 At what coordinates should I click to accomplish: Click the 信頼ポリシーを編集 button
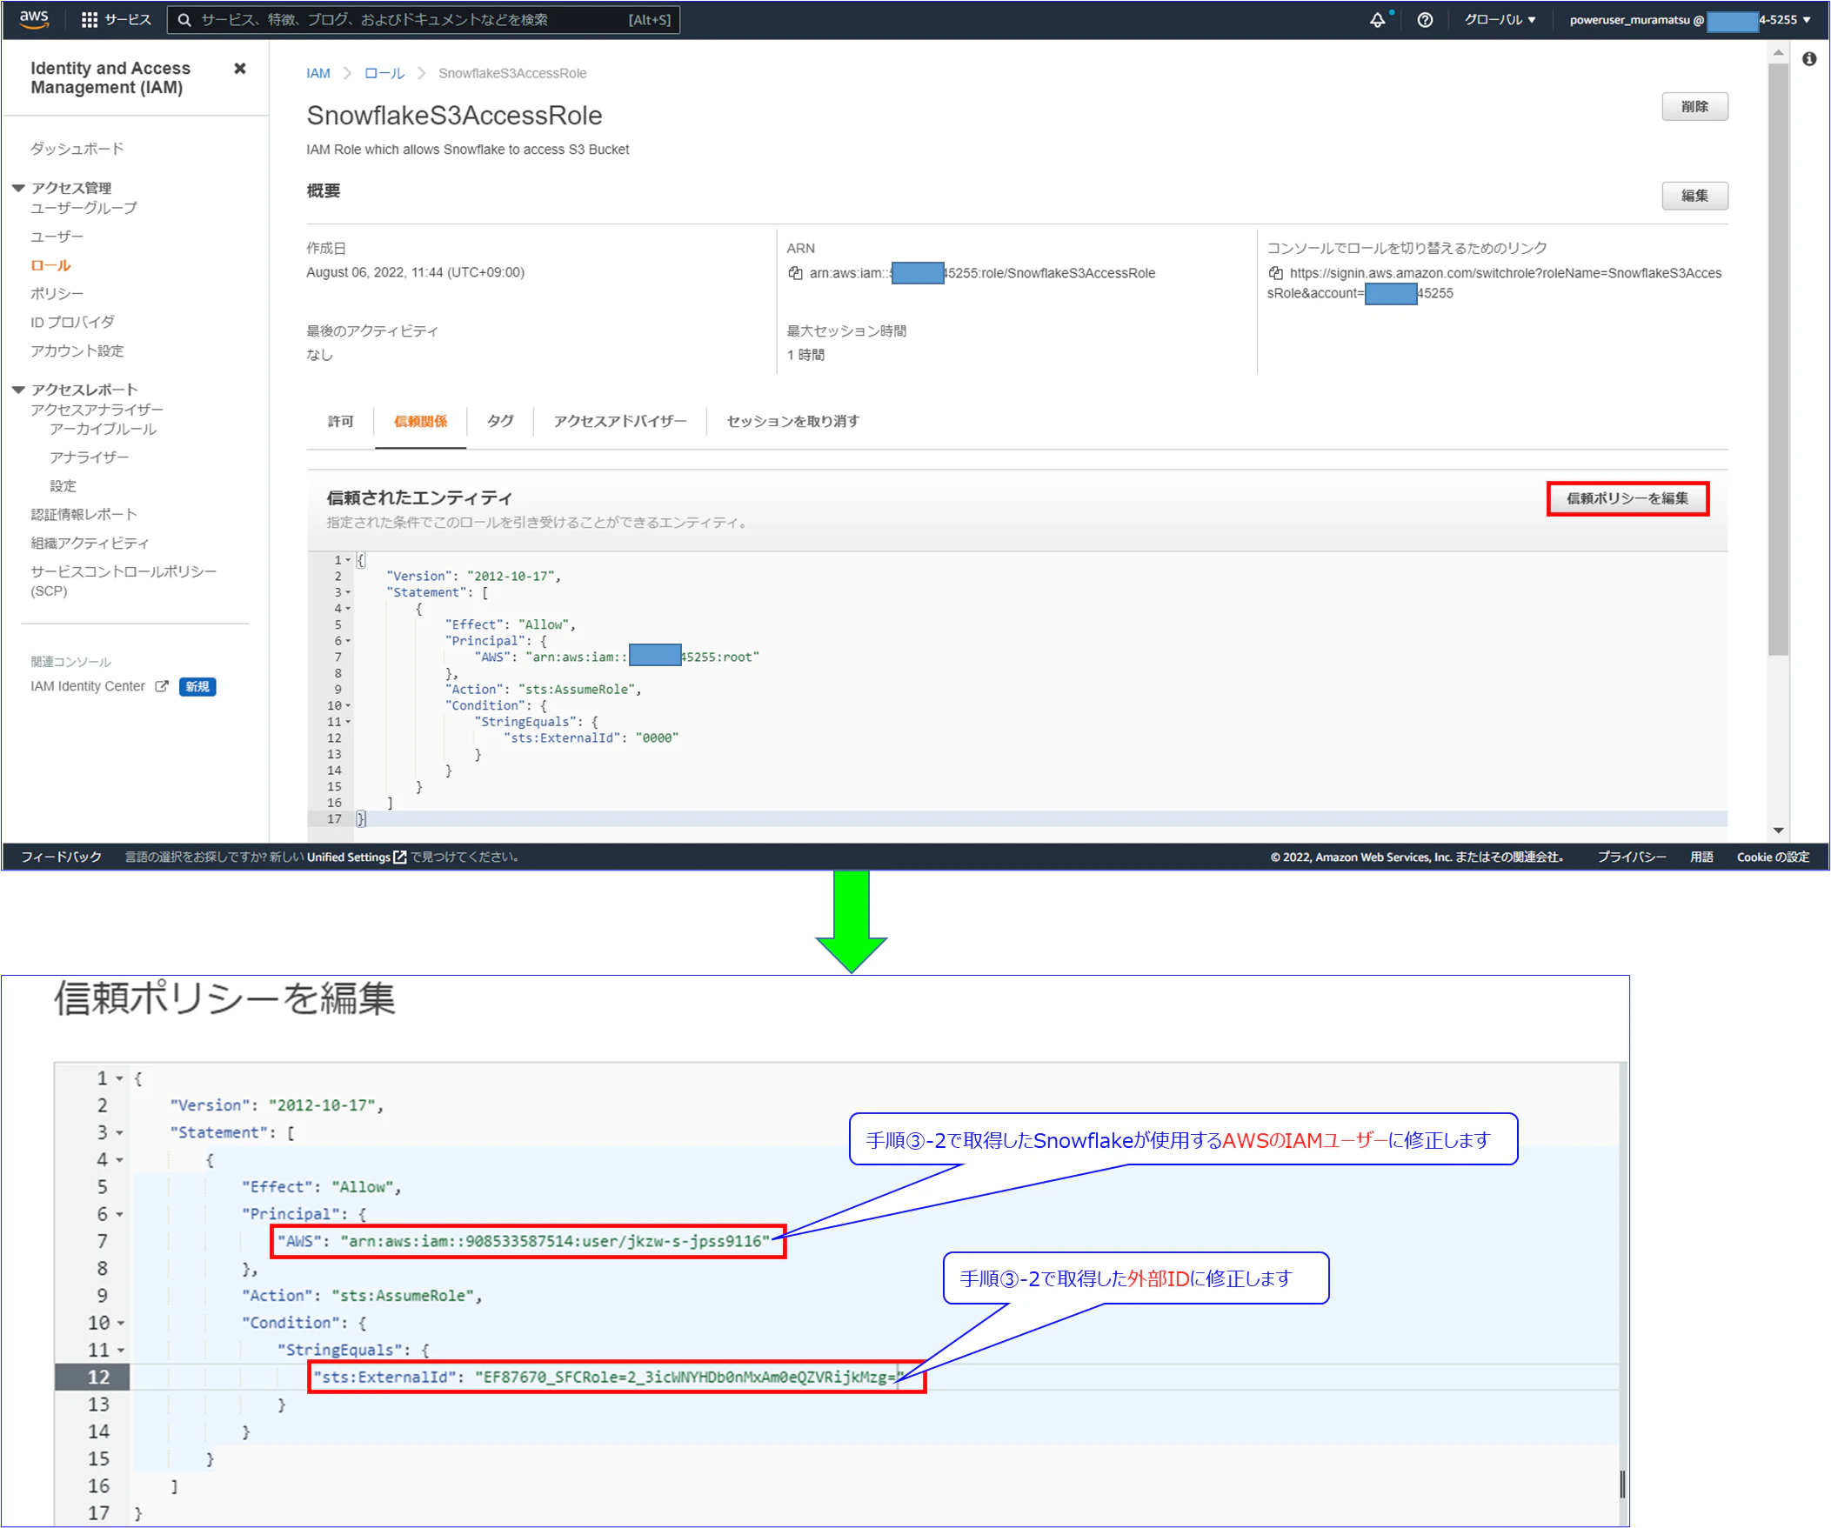coord(1627,498)
